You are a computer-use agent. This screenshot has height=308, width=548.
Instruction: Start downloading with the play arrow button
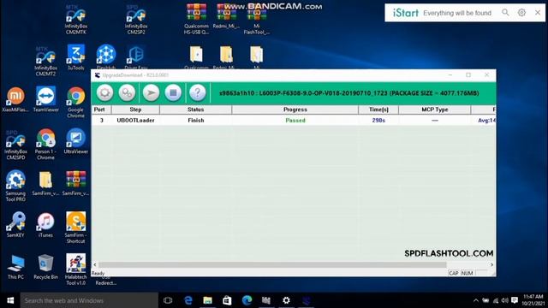(x=151, y=93)
